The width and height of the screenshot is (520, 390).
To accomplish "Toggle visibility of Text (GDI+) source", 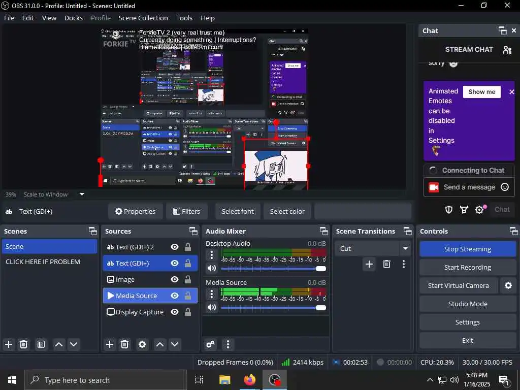I will point(175,263).
